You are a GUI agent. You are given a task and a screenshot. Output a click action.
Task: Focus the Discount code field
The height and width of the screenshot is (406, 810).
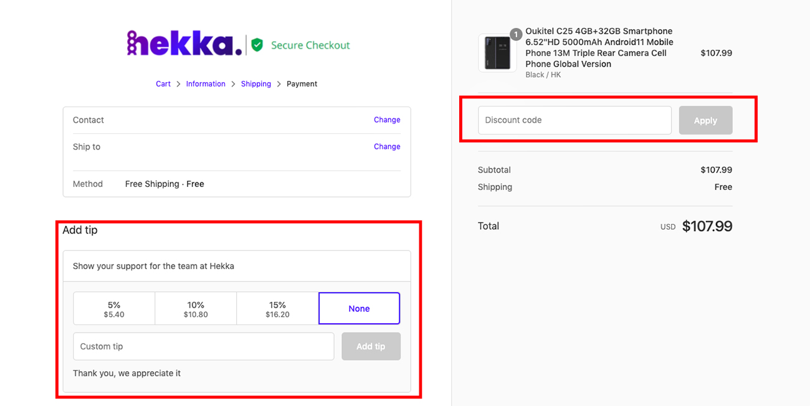click(574, 120)
